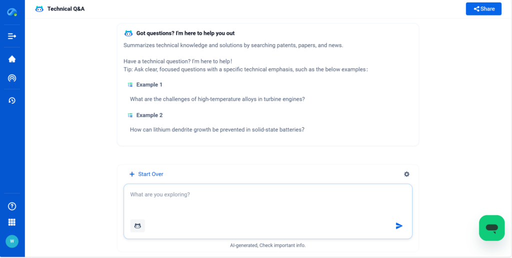Click the Share button
This screenshot has width=512, height=258.
(x=483, y=9)
